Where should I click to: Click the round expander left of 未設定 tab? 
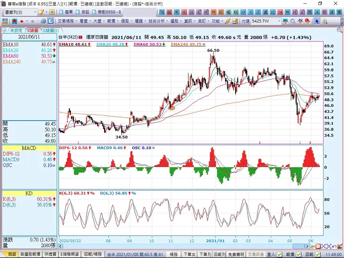coord(4,30)
